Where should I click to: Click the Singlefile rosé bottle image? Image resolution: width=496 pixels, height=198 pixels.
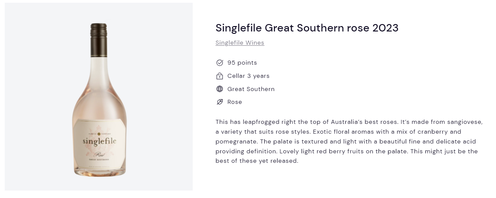(x=99, y=100)
